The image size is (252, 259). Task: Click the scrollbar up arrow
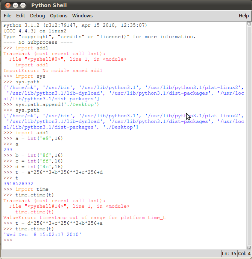[249, 25]
